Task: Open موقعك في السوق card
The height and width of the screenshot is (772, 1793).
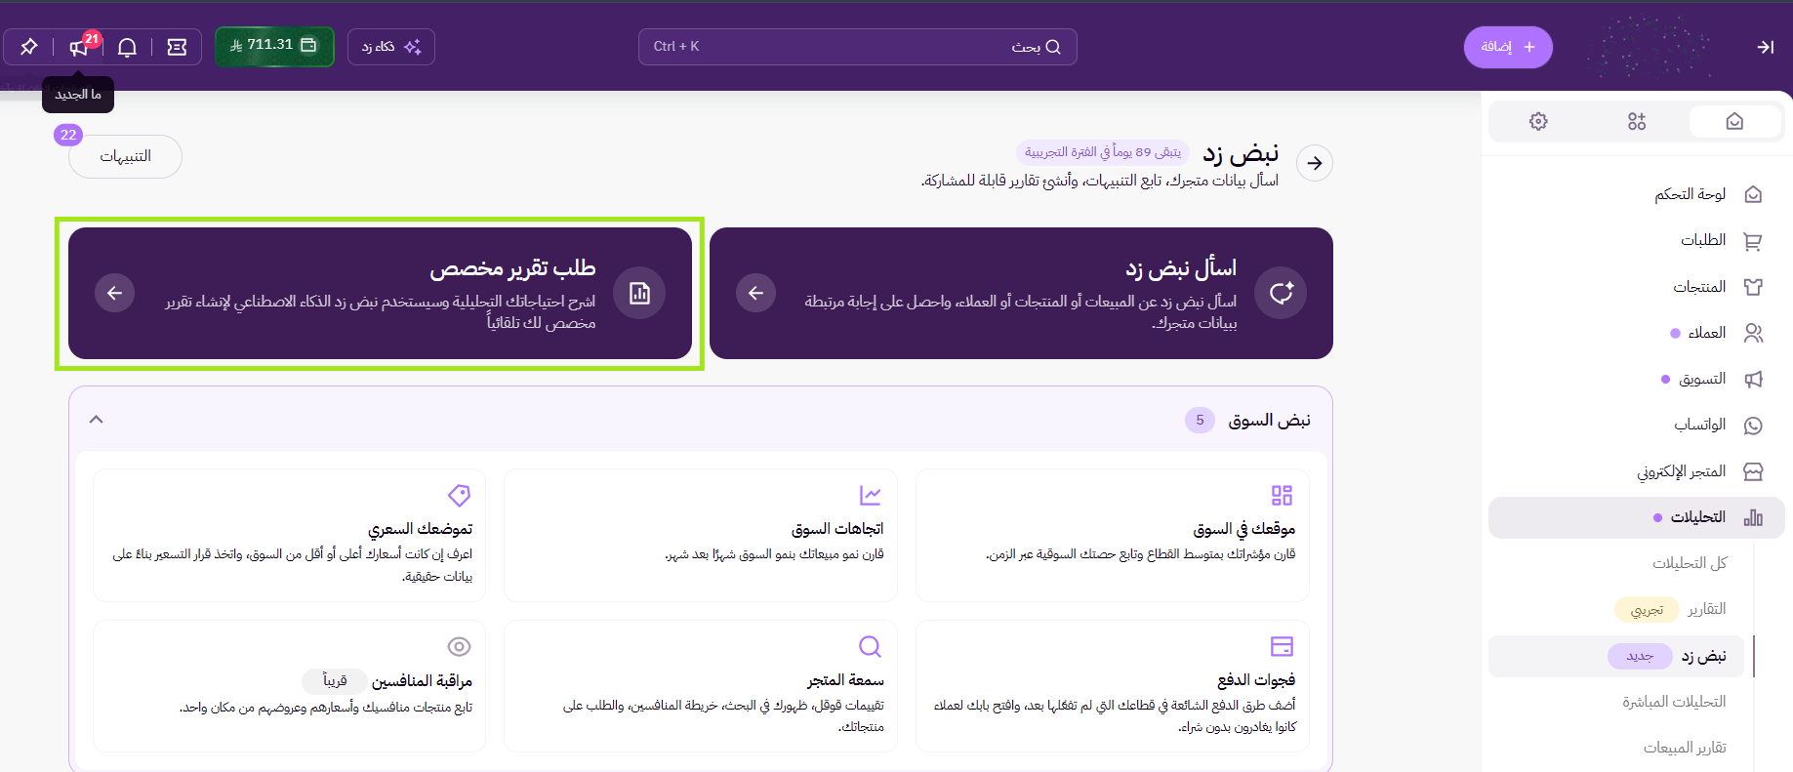Action: [x=1112, y=535]
